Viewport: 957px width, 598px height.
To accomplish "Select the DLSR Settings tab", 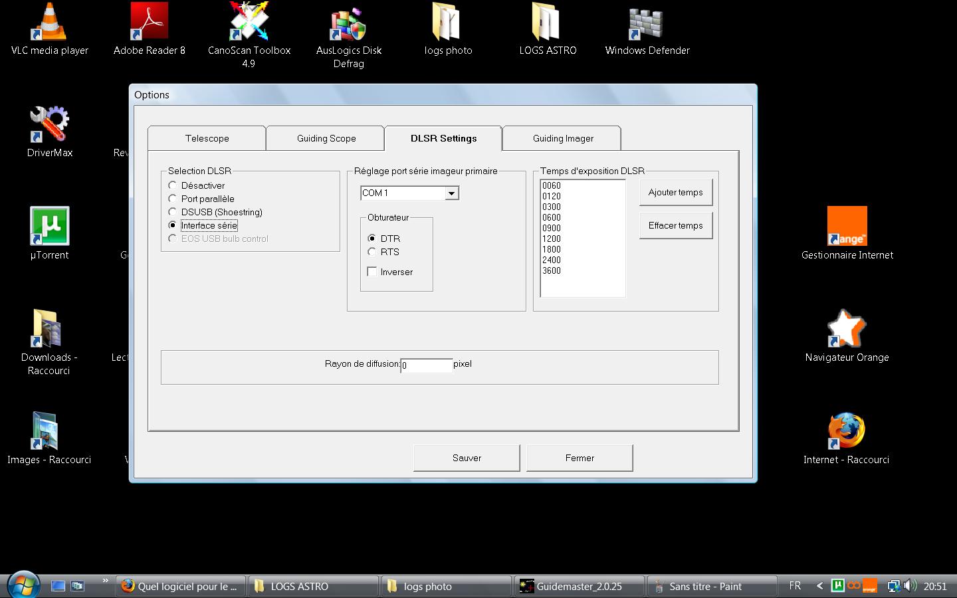I will coord(444,138).
